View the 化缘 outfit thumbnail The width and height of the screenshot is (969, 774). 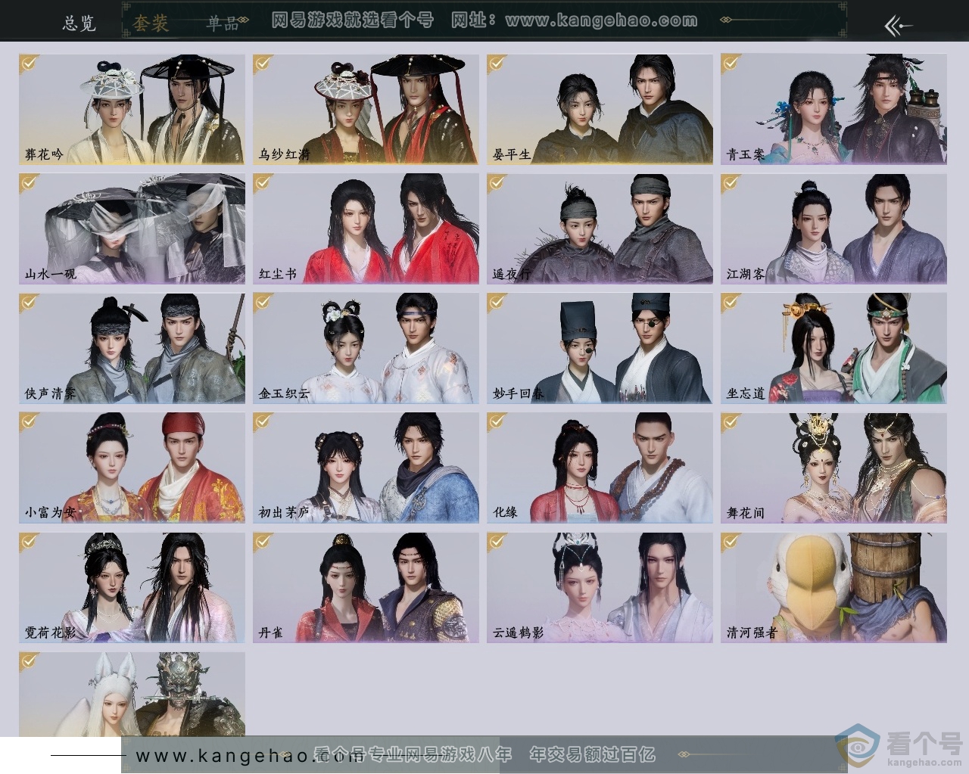point(600,468)
